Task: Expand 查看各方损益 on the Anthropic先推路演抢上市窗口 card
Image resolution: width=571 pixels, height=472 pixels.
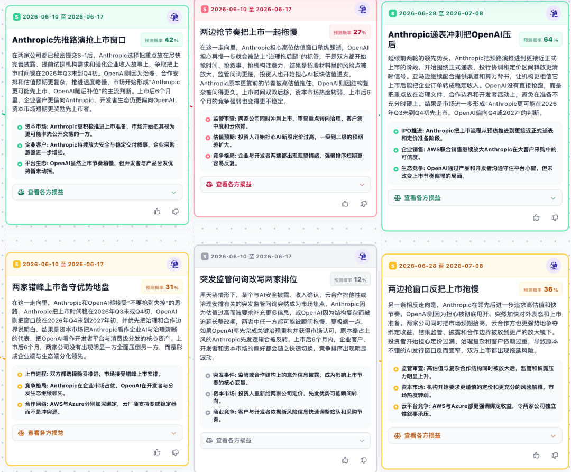Action: pos(97,193)
